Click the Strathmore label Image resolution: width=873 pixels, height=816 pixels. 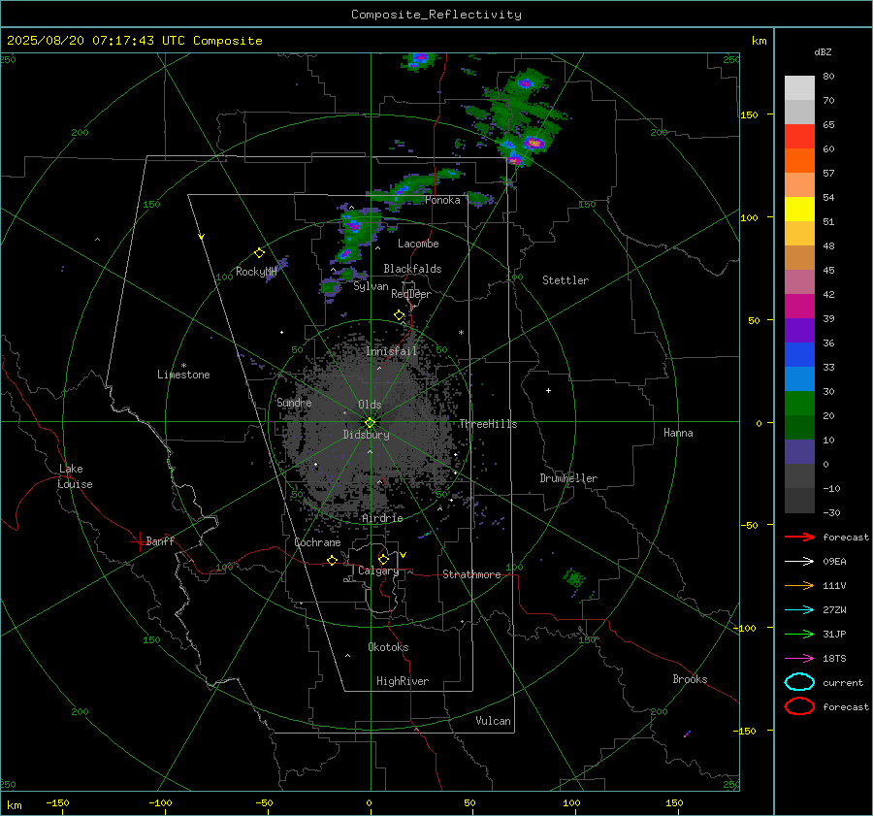[x=471, y=574]
